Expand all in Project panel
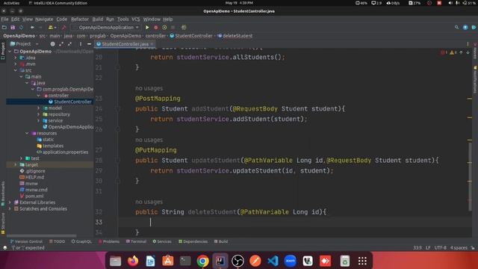Screen dimensions: 478x269 [61, 44]
